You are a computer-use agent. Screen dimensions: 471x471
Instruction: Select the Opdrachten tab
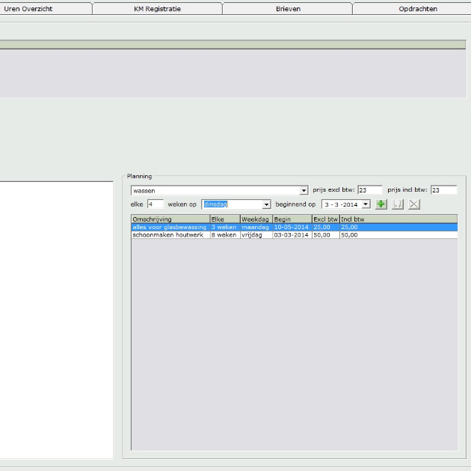click(x=418, y=9)
